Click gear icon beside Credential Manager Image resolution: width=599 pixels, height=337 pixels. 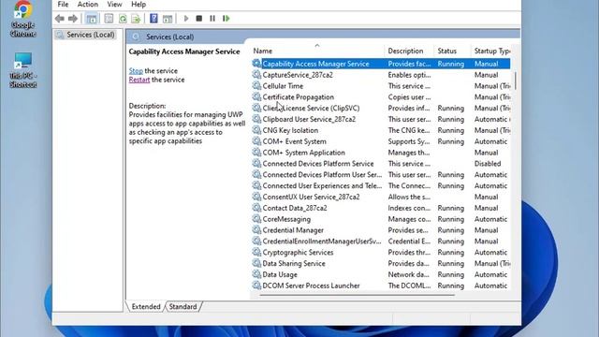point(256,230)
